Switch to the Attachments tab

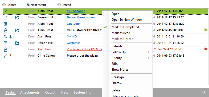click(30, 92)
